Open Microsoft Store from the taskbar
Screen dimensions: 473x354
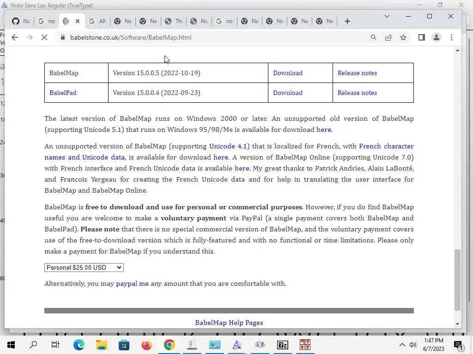(124, 345)
